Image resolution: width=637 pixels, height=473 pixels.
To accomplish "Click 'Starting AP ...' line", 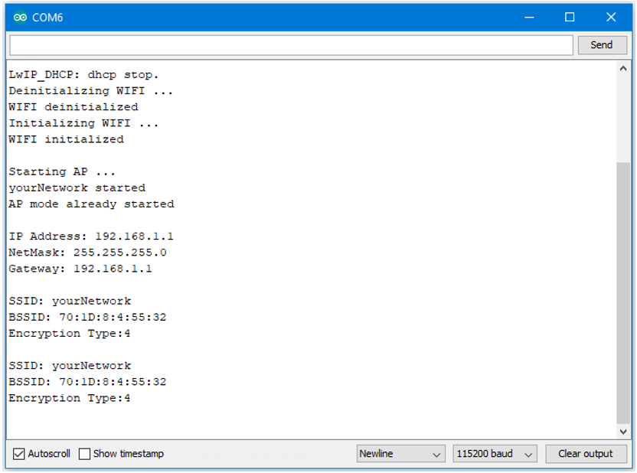I will 62,171.
